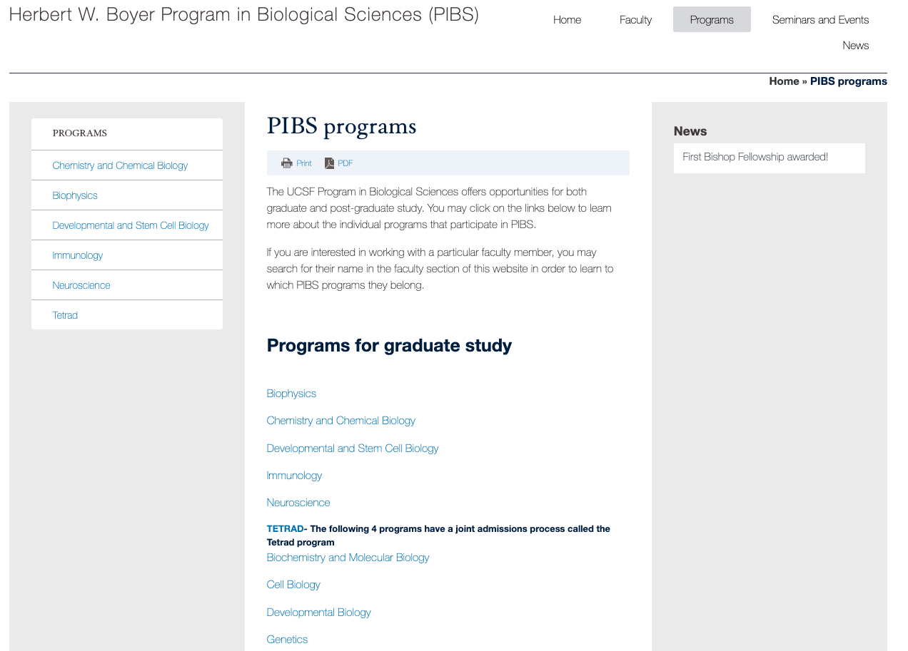Image resolution: width=908 pixels, height=651 pixels.
Task: Visit the Cell Biology program link
Action: 293,585
